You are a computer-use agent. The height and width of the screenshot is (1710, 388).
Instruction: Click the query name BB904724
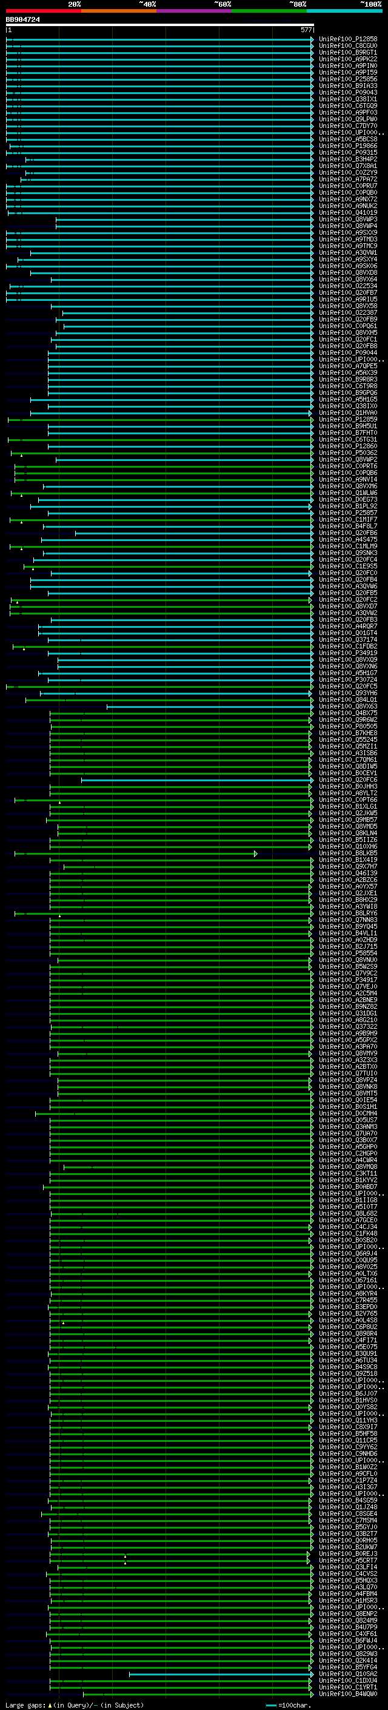pos(22,19)
